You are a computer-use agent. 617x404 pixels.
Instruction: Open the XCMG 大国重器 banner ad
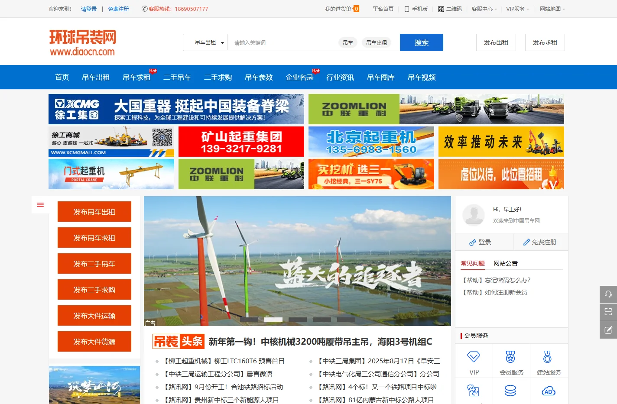coord(176,109)
